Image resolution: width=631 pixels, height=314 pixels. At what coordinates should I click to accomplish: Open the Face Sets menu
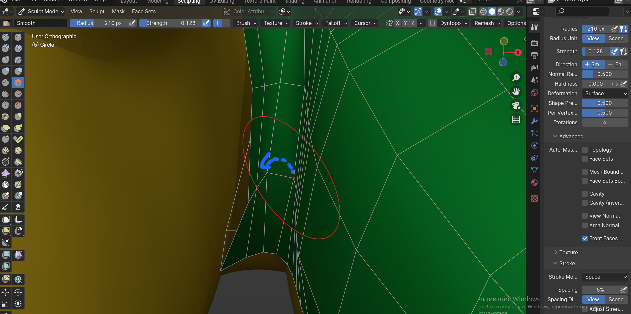144,11
